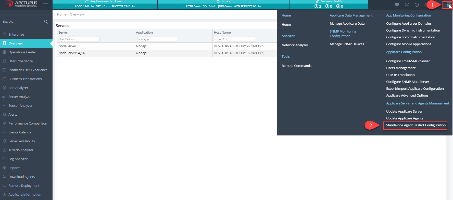Click the Remote Deployment monitor icon
Viewport: 453px width, 200px height.
[x=4, y=186]
